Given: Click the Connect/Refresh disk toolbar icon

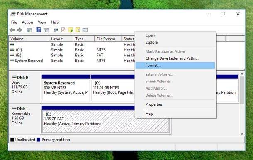Looking at the screenshot, I should [x=56, y=30].
